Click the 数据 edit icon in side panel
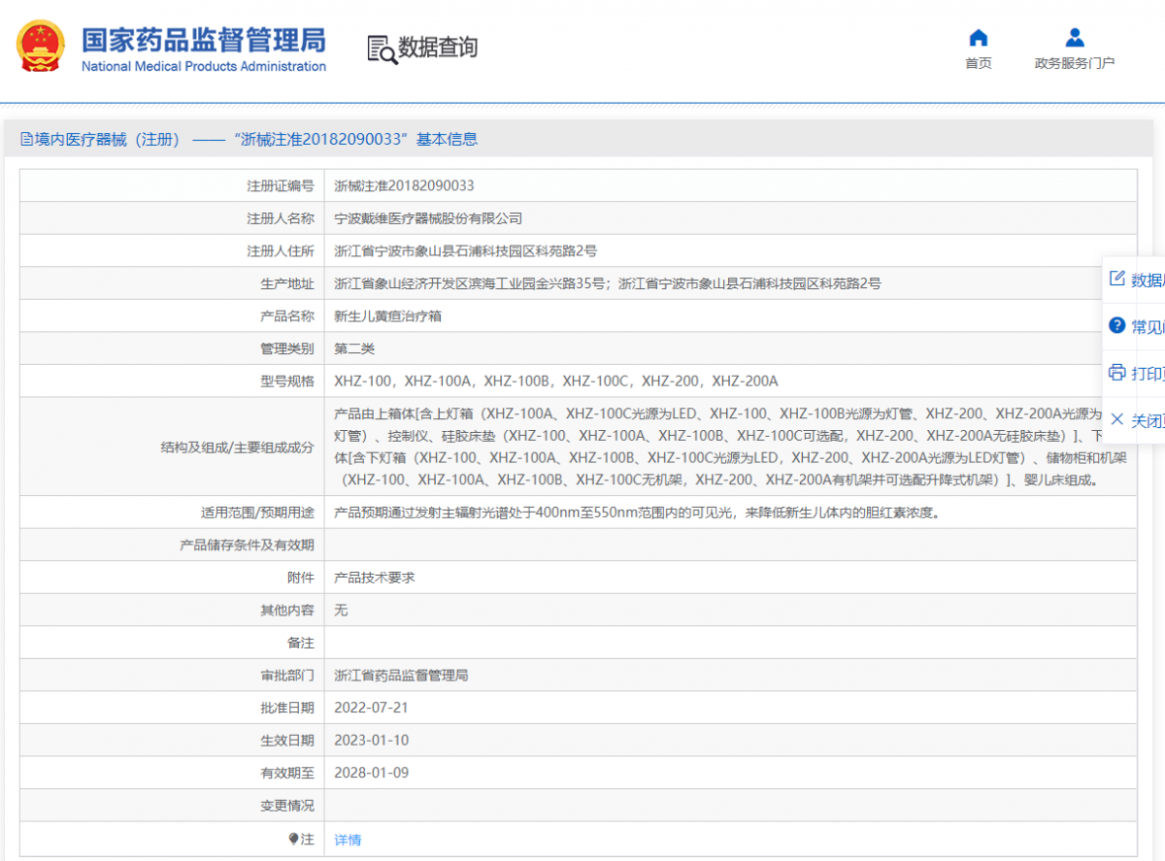1165x861 pixels. click(x=1117, y=279)
